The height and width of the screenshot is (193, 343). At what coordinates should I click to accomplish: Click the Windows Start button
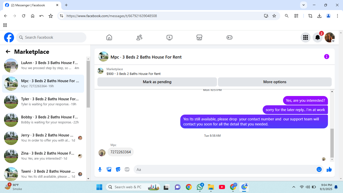pyautogui.click(x=99, y=187)
